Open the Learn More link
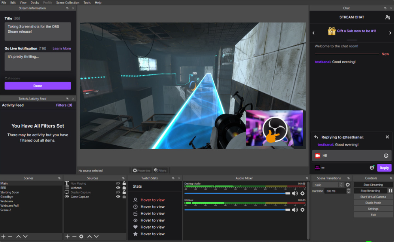The width and height of the screenshot is (394, 242). [62, 49]
